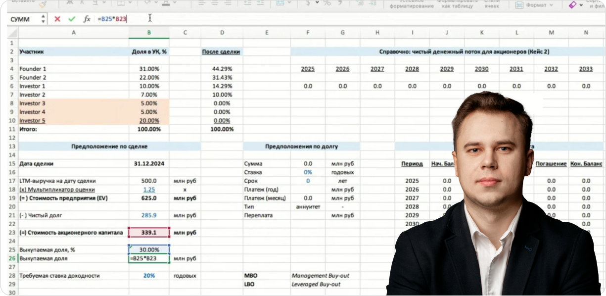Confirm formula entry with green checkmark

click(x=72, y=19)
